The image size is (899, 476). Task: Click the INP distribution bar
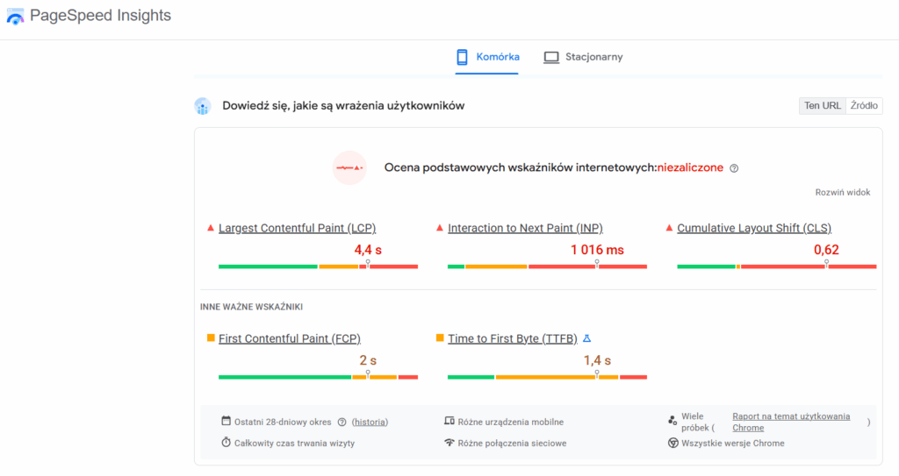(548, 266)
